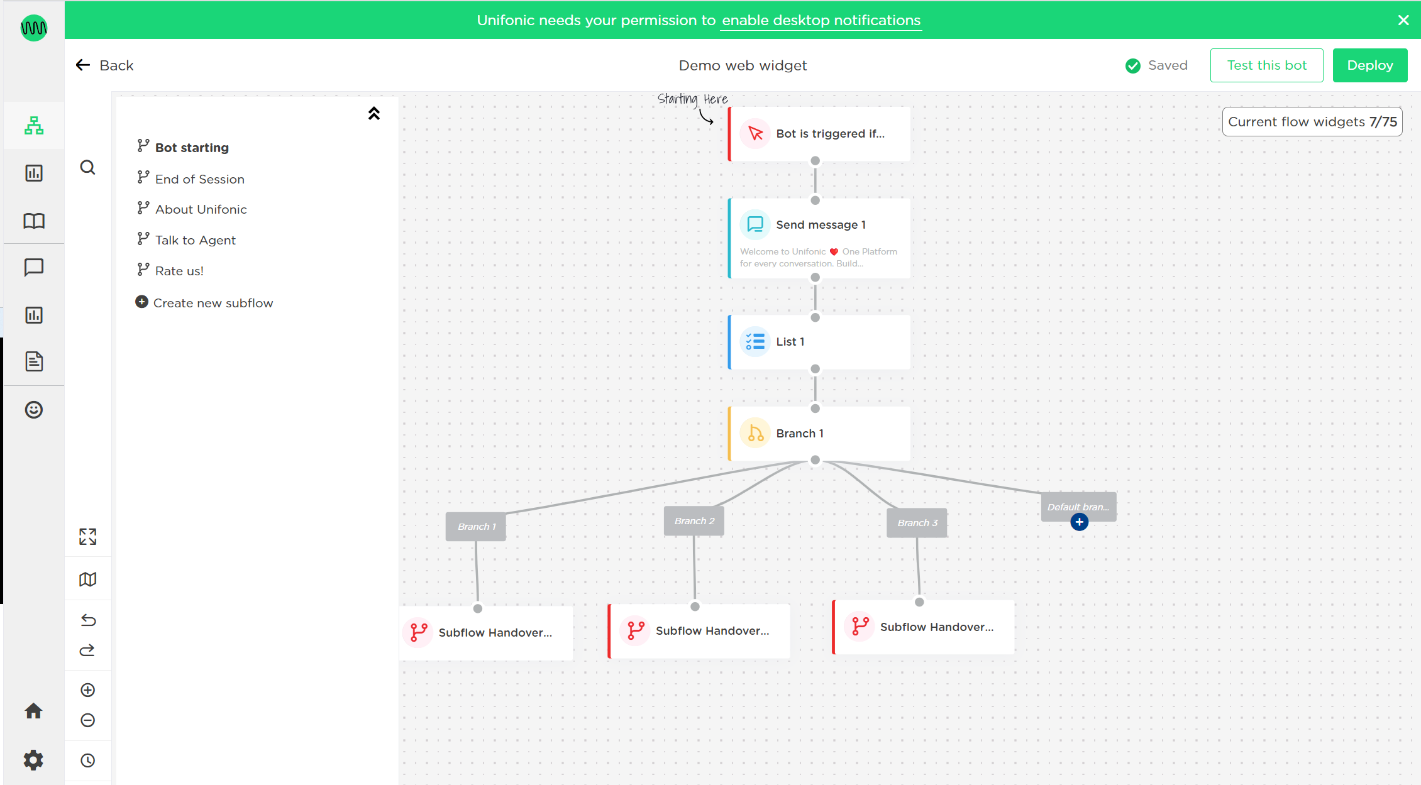The image size is (1421, 785).
Task: Open the flow builder sidebar icon
Action: (x=34, y=126)
